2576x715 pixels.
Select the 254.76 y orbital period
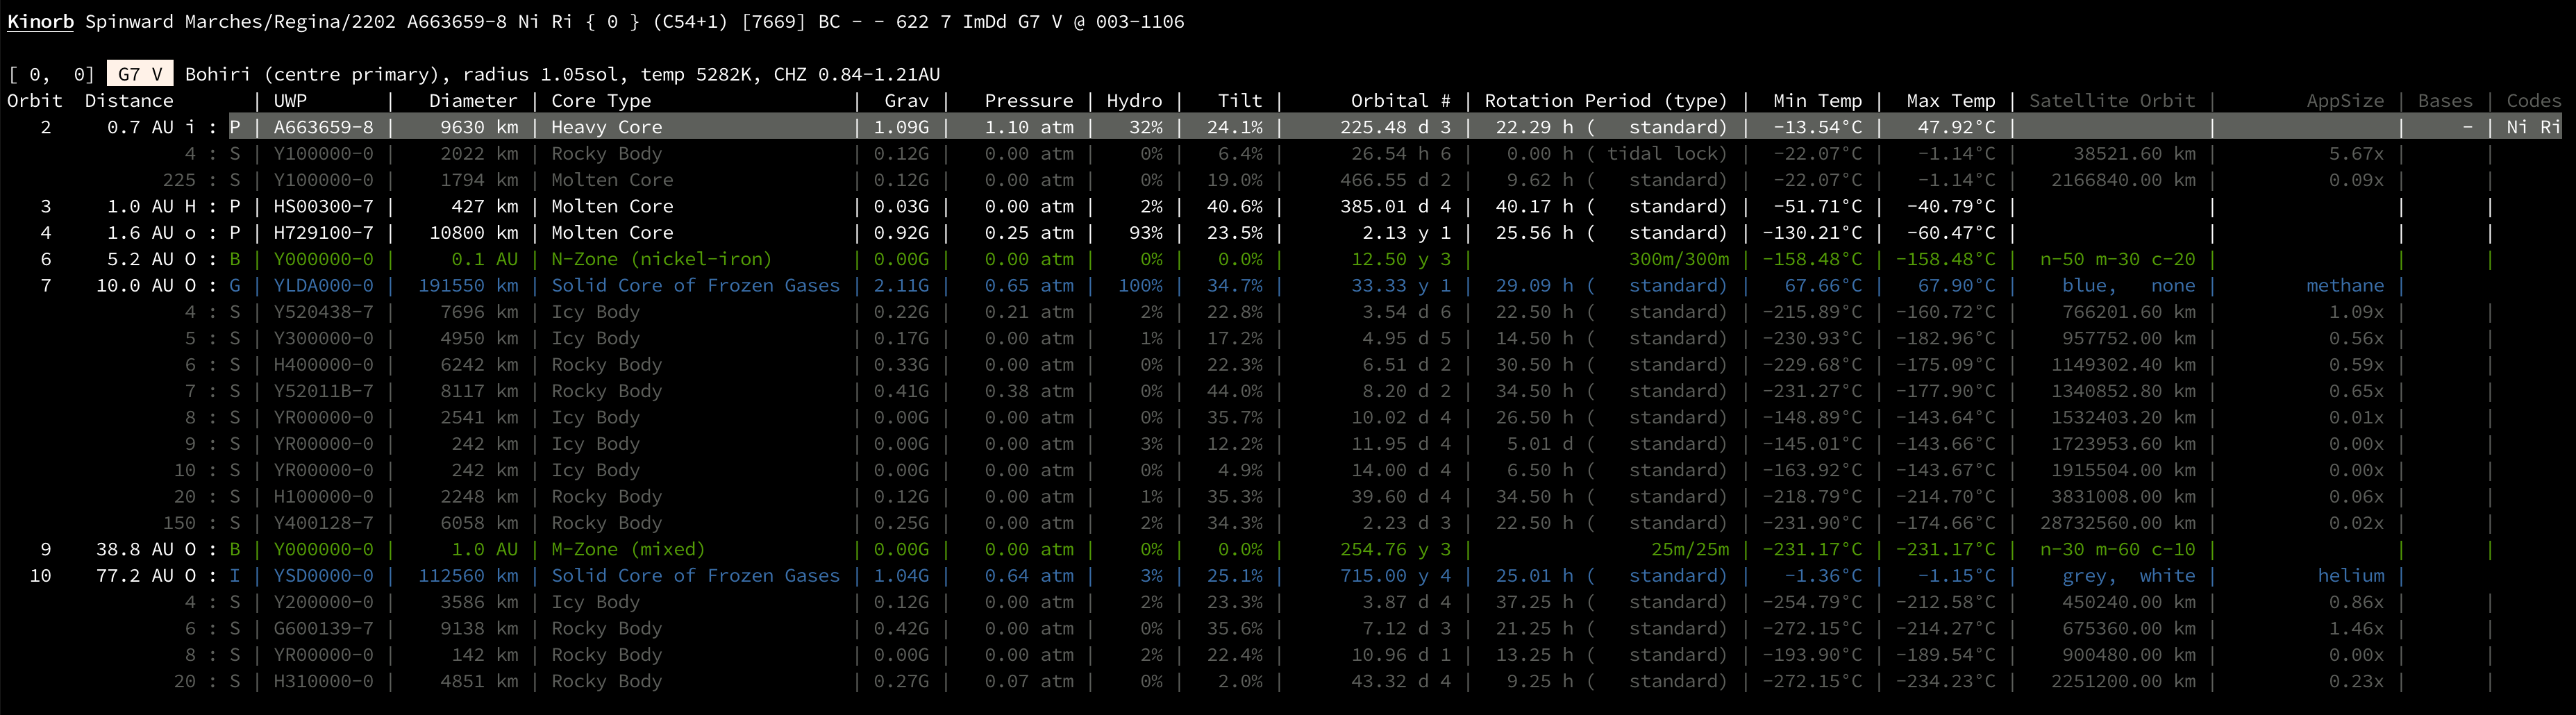(x=1384, y=549)
